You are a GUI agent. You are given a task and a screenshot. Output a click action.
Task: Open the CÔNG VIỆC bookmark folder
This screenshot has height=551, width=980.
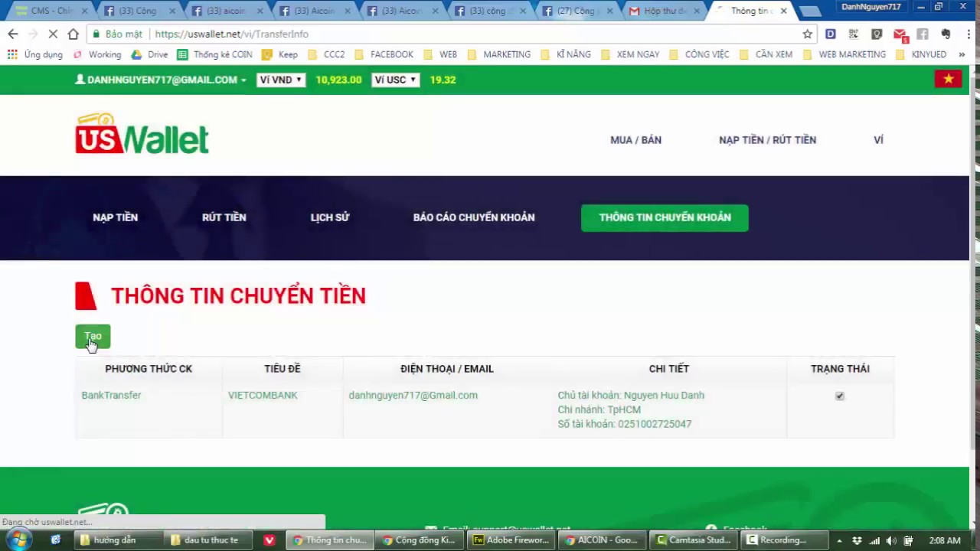click(x=699, y=54)
